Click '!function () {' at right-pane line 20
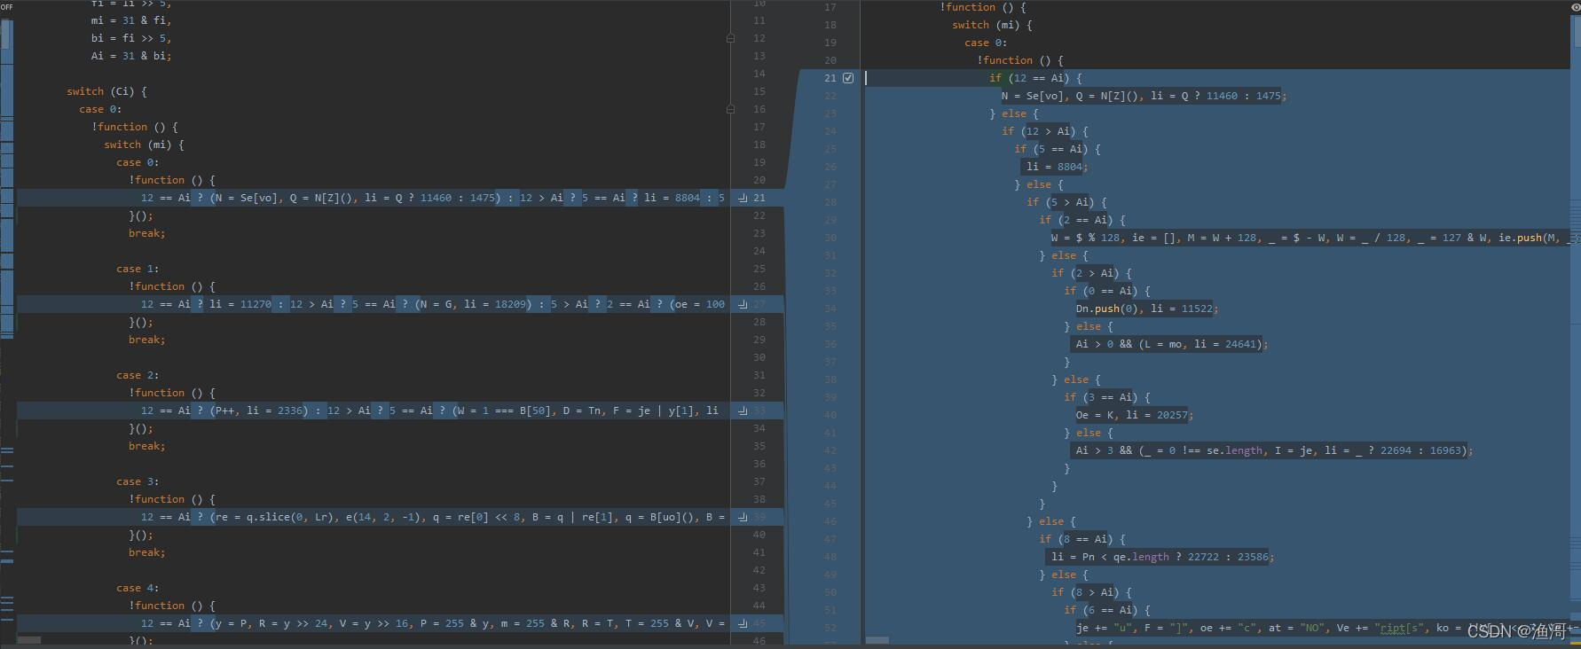 1020,60
